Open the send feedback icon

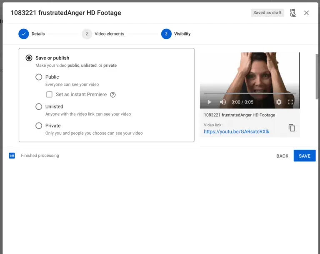(293, 13)
